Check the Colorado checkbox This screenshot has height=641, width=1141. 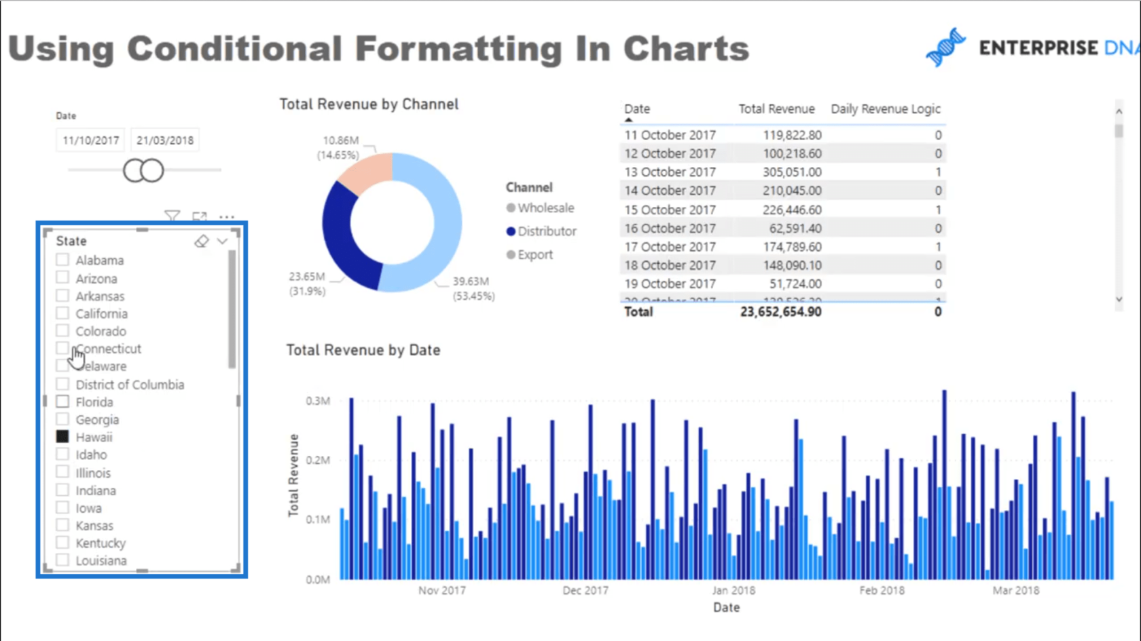pyautogui.click(x=62, y=331)
